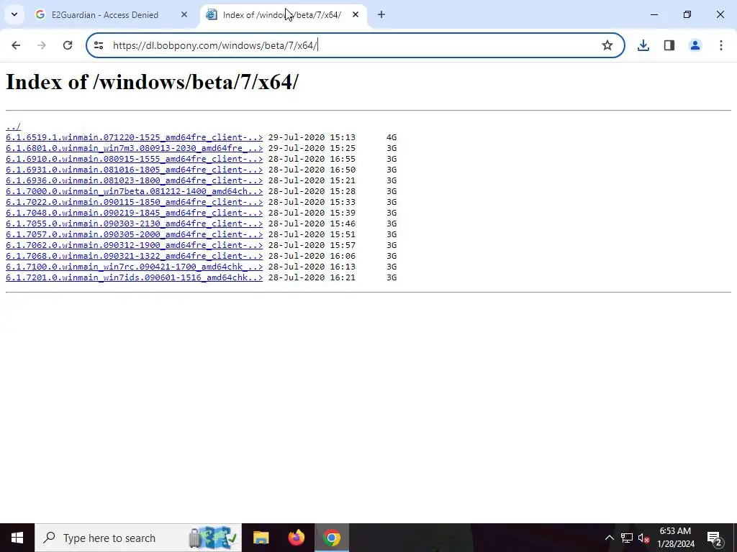Open the notification center
Image resolution: width=737 pixels, height=552 pixels.
click(715, 538)
